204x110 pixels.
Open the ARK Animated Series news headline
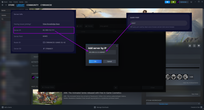(x=92, y=93)
